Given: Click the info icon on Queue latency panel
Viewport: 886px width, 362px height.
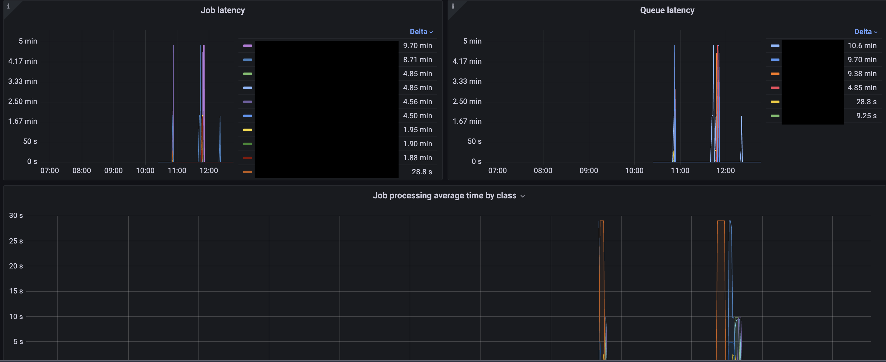Looking at the screenshot, I should point(453,6).
